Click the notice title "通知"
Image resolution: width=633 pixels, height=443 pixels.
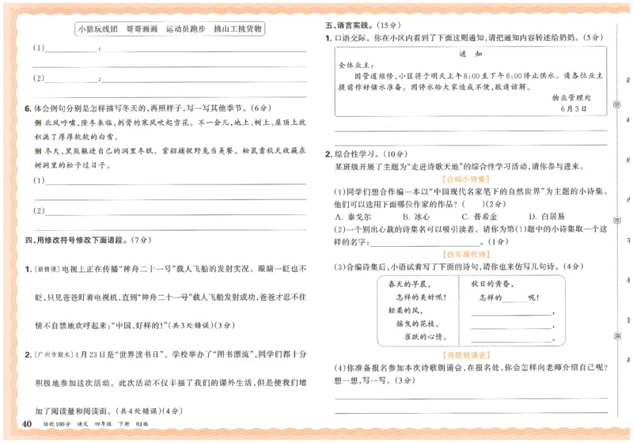(470, 54)
